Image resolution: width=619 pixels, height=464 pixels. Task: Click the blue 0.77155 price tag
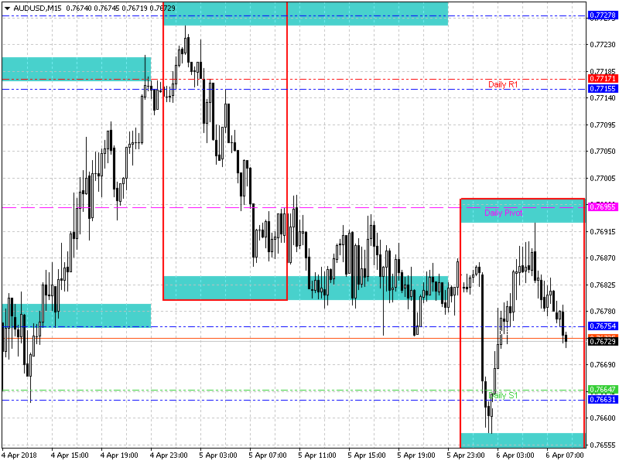pos(602,89)
